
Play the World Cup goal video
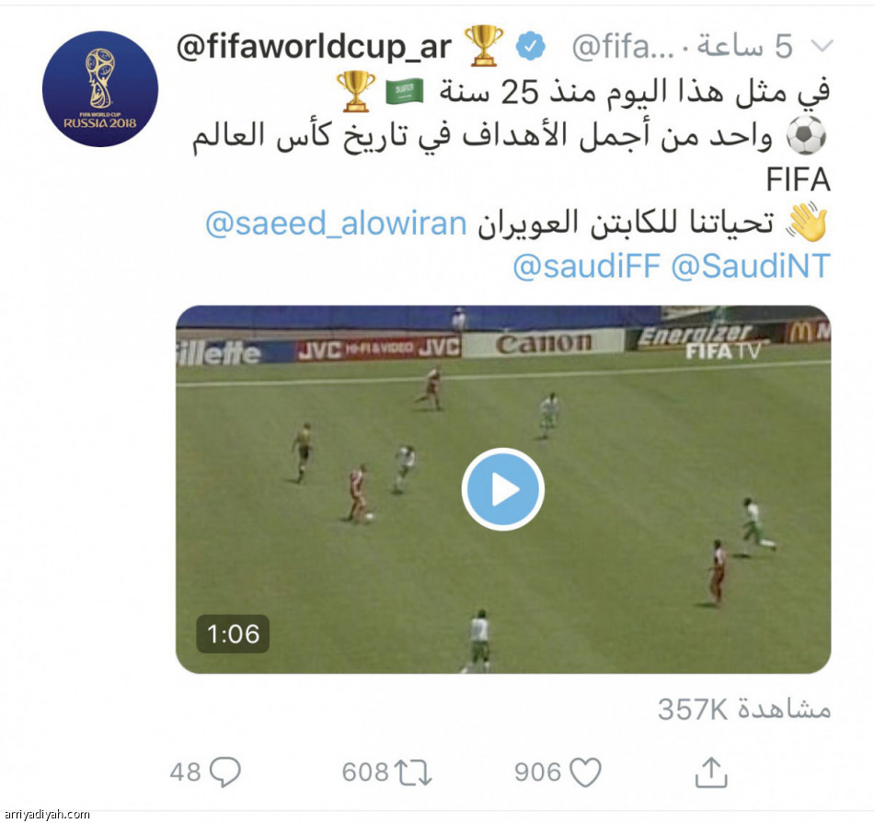click(x=502, y=489)
